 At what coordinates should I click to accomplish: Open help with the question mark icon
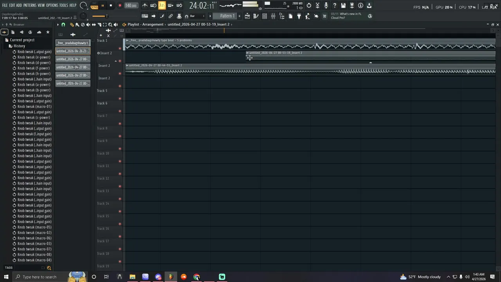tap(335, 5)
